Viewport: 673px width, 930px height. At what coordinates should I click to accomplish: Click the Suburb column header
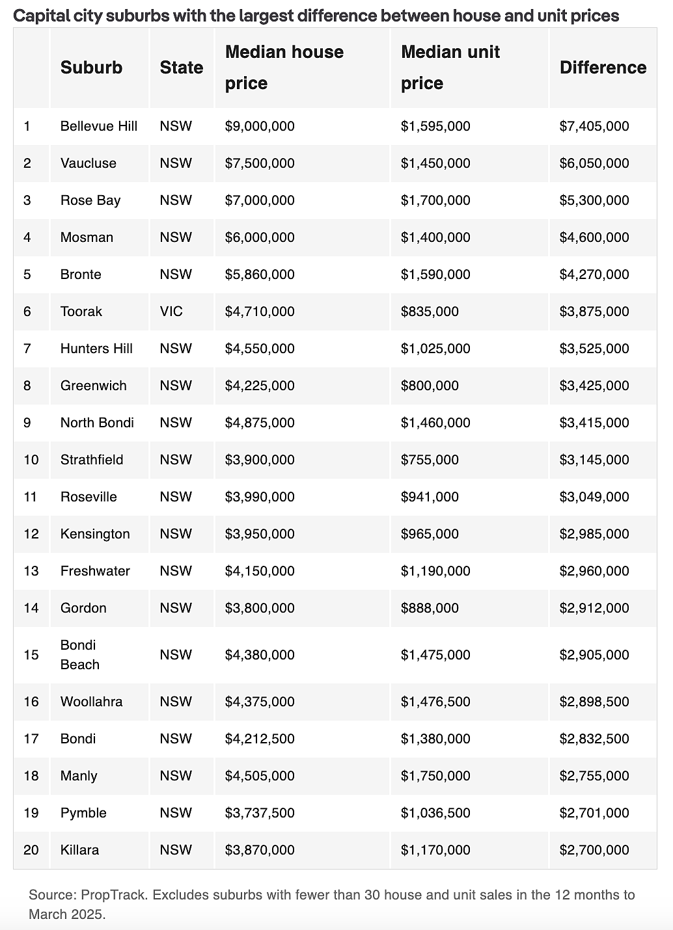pos(91,68)
